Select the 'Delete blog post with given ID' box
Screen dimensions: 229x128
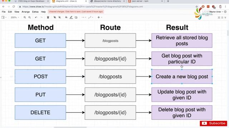coord(182,112)
